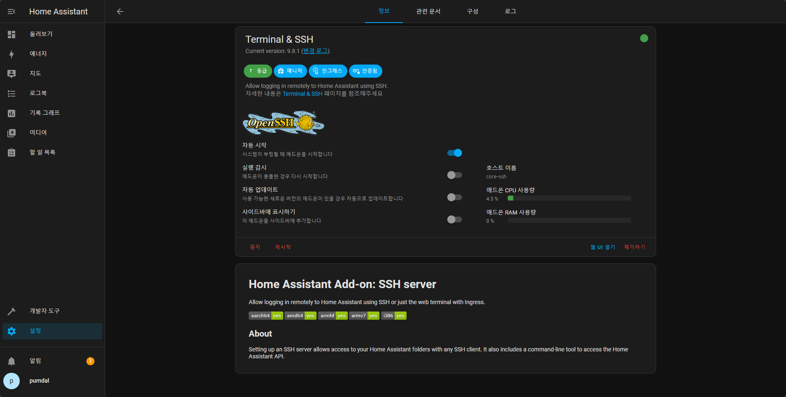This screenshot has width=786, height=397.
Task: Open the 할 일 목록 clipboard icon
Action: click(12, 152)
